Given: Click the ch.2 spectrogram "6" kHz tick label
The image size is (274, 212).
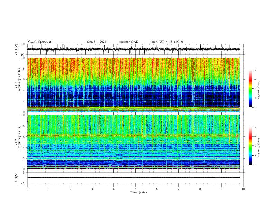Looking at the screenshot, I should 24,137.
